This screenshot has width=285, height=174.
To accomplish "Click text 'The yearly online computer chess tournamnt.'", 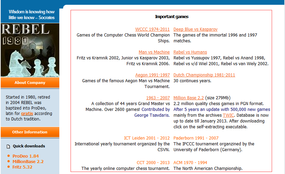I will click(125, 169).
